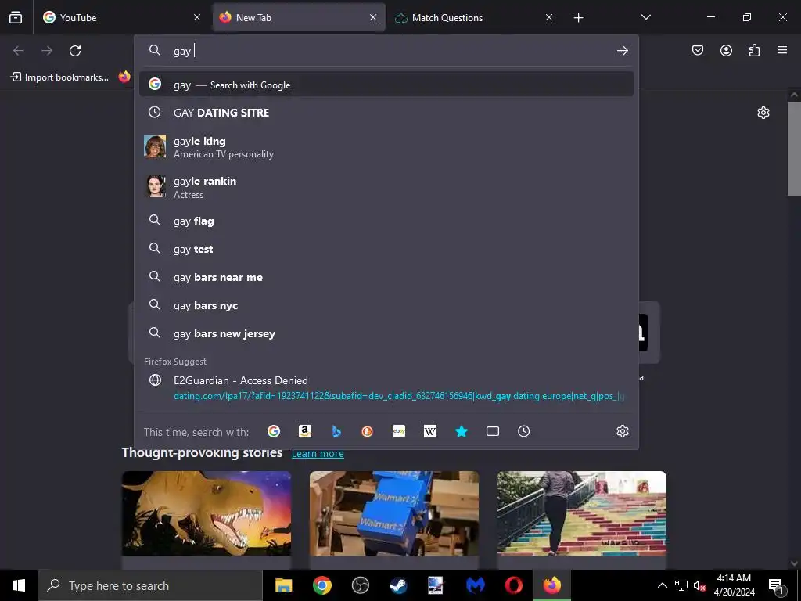
Task: Reload the current page
Action: pyautogui.click(x=75, y=51)
